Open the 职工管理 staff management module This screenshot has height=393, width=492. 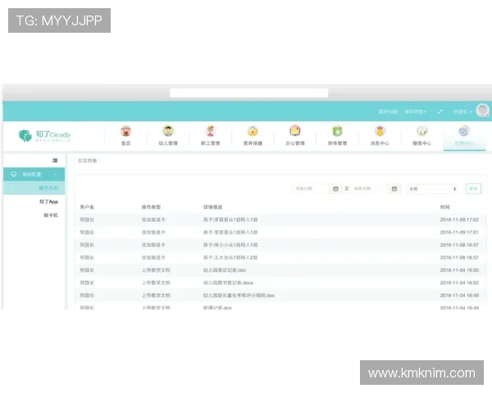(x=210, y=135)
